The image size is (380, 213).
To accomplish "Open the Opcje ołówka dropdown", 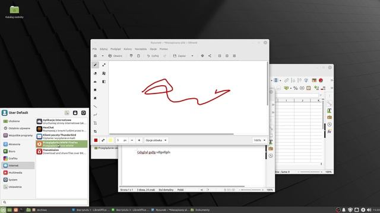I will coord(156,140).
